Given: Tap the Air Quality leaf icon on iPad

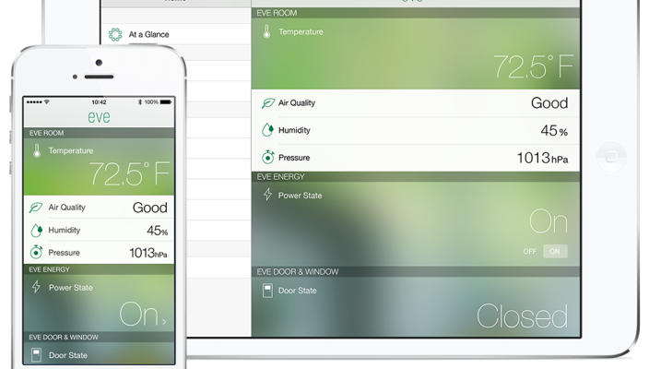Looking at the screenshot, I should tap(268, 104).
